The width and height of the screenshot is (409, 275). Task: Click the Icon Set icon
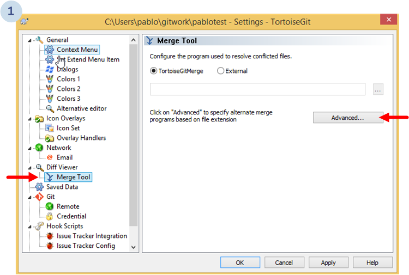(x=50, y=128)
